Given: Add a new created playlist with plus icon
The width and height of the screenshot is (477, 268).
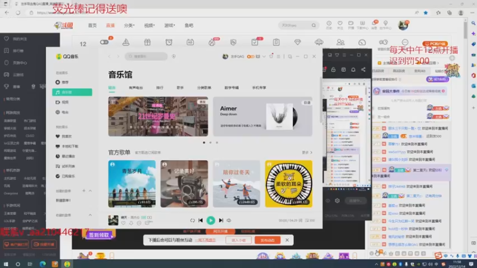Looking at the screenshot, I should (x=83, y=191).
